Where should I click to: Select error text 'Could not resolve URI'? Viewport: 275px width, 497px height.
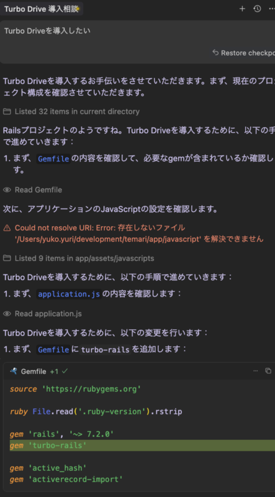point(52,227)
